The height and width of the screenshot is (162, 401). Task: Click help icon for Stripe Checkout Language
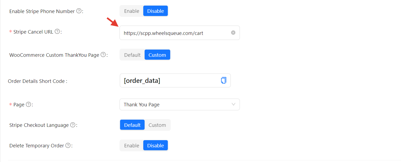73,125
